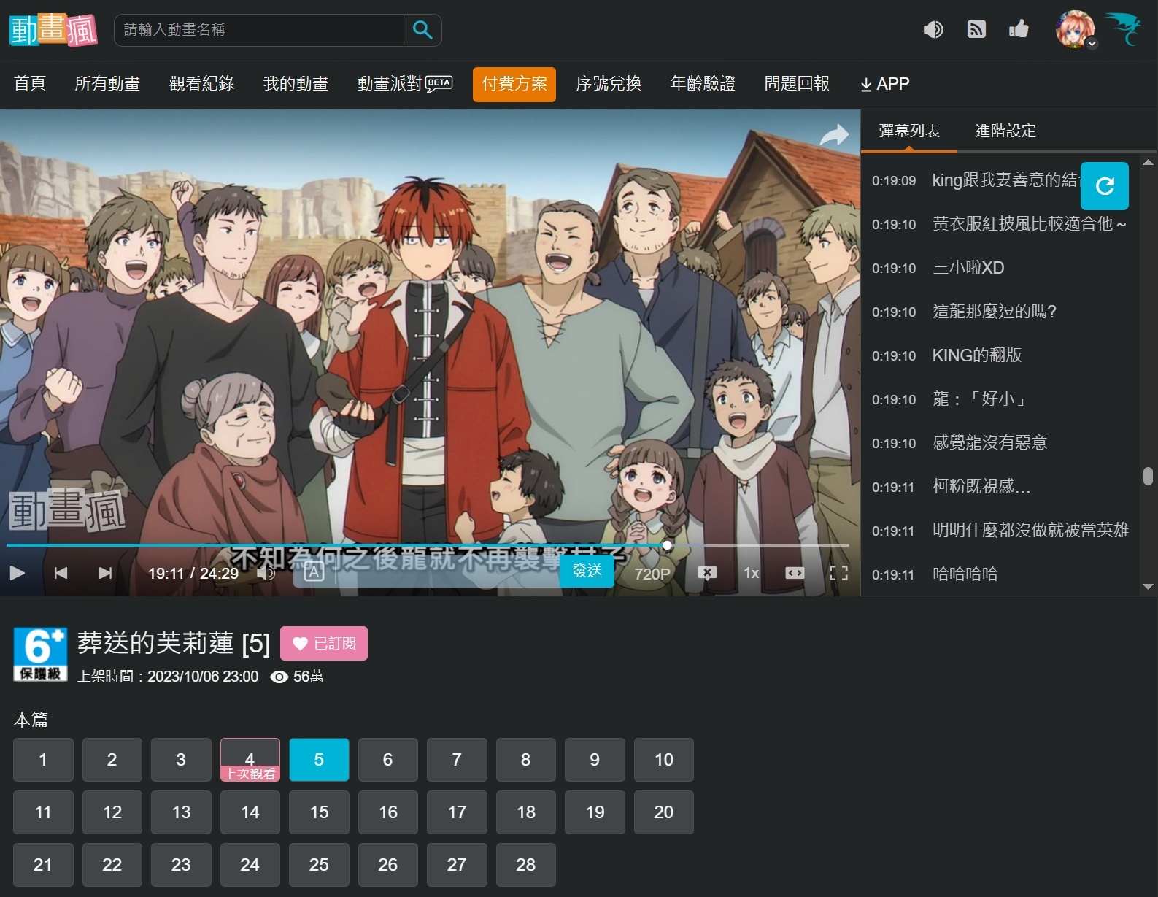1158x897 pixels.
Task: Click the danmaku list scroll-down arrow
Action: 1148,587
